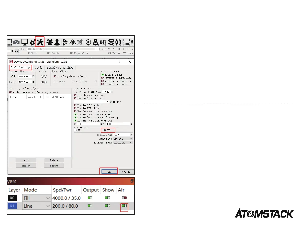Click the Tab Pulse Width spinner arrows
The width and height of the screenshot is (304, 226).
click(x=112, y=92)
